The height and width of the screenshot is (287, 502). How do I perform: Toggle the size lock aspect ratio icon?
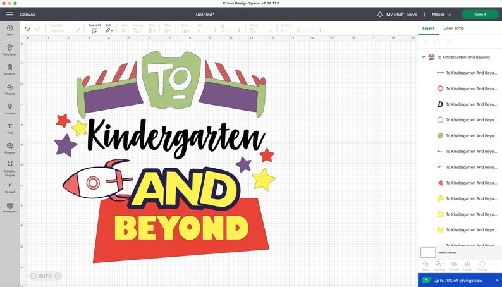pyautogui.click(x=222, y=26)
